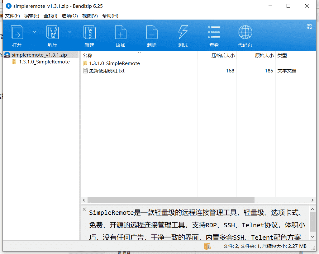Click the grid layout icon in the toolbar corner
The width and height of the screenshot is (319, 254).
[309, 27]
